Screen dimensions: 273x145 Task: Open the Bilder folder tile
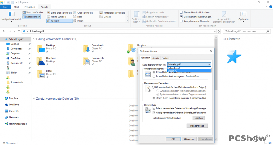pyautogui.click(x=47, y=74)
